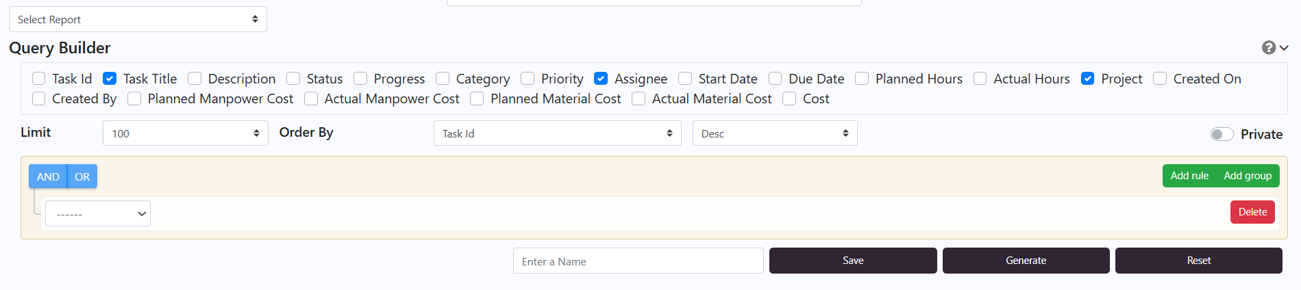Click the help question mark icon
The image size is (1301, 290).
click(x=1268, y=47)
